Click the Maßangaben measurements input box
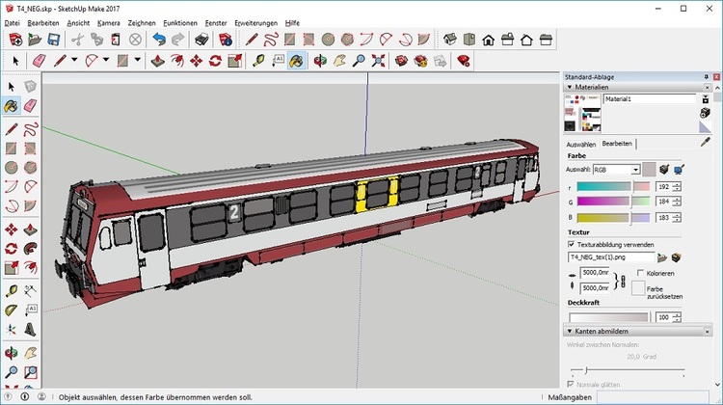 point(653,397)
